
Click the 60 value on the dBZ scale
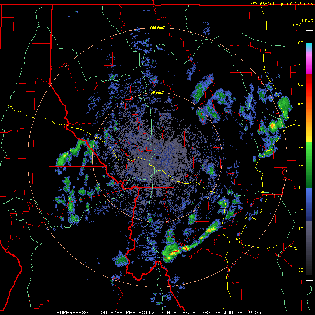pyautogui.click(x=301, y=84)
